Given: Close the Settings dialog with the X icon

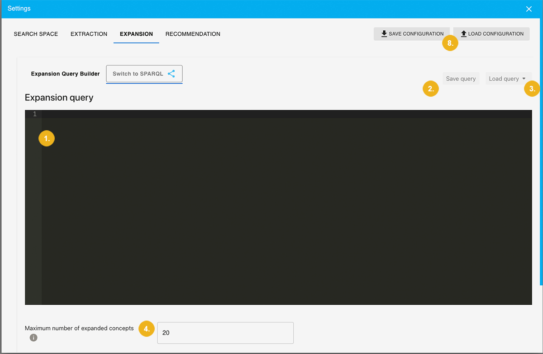Looking at the screenshot, I should pyautogui.click(x=529, y=9).
